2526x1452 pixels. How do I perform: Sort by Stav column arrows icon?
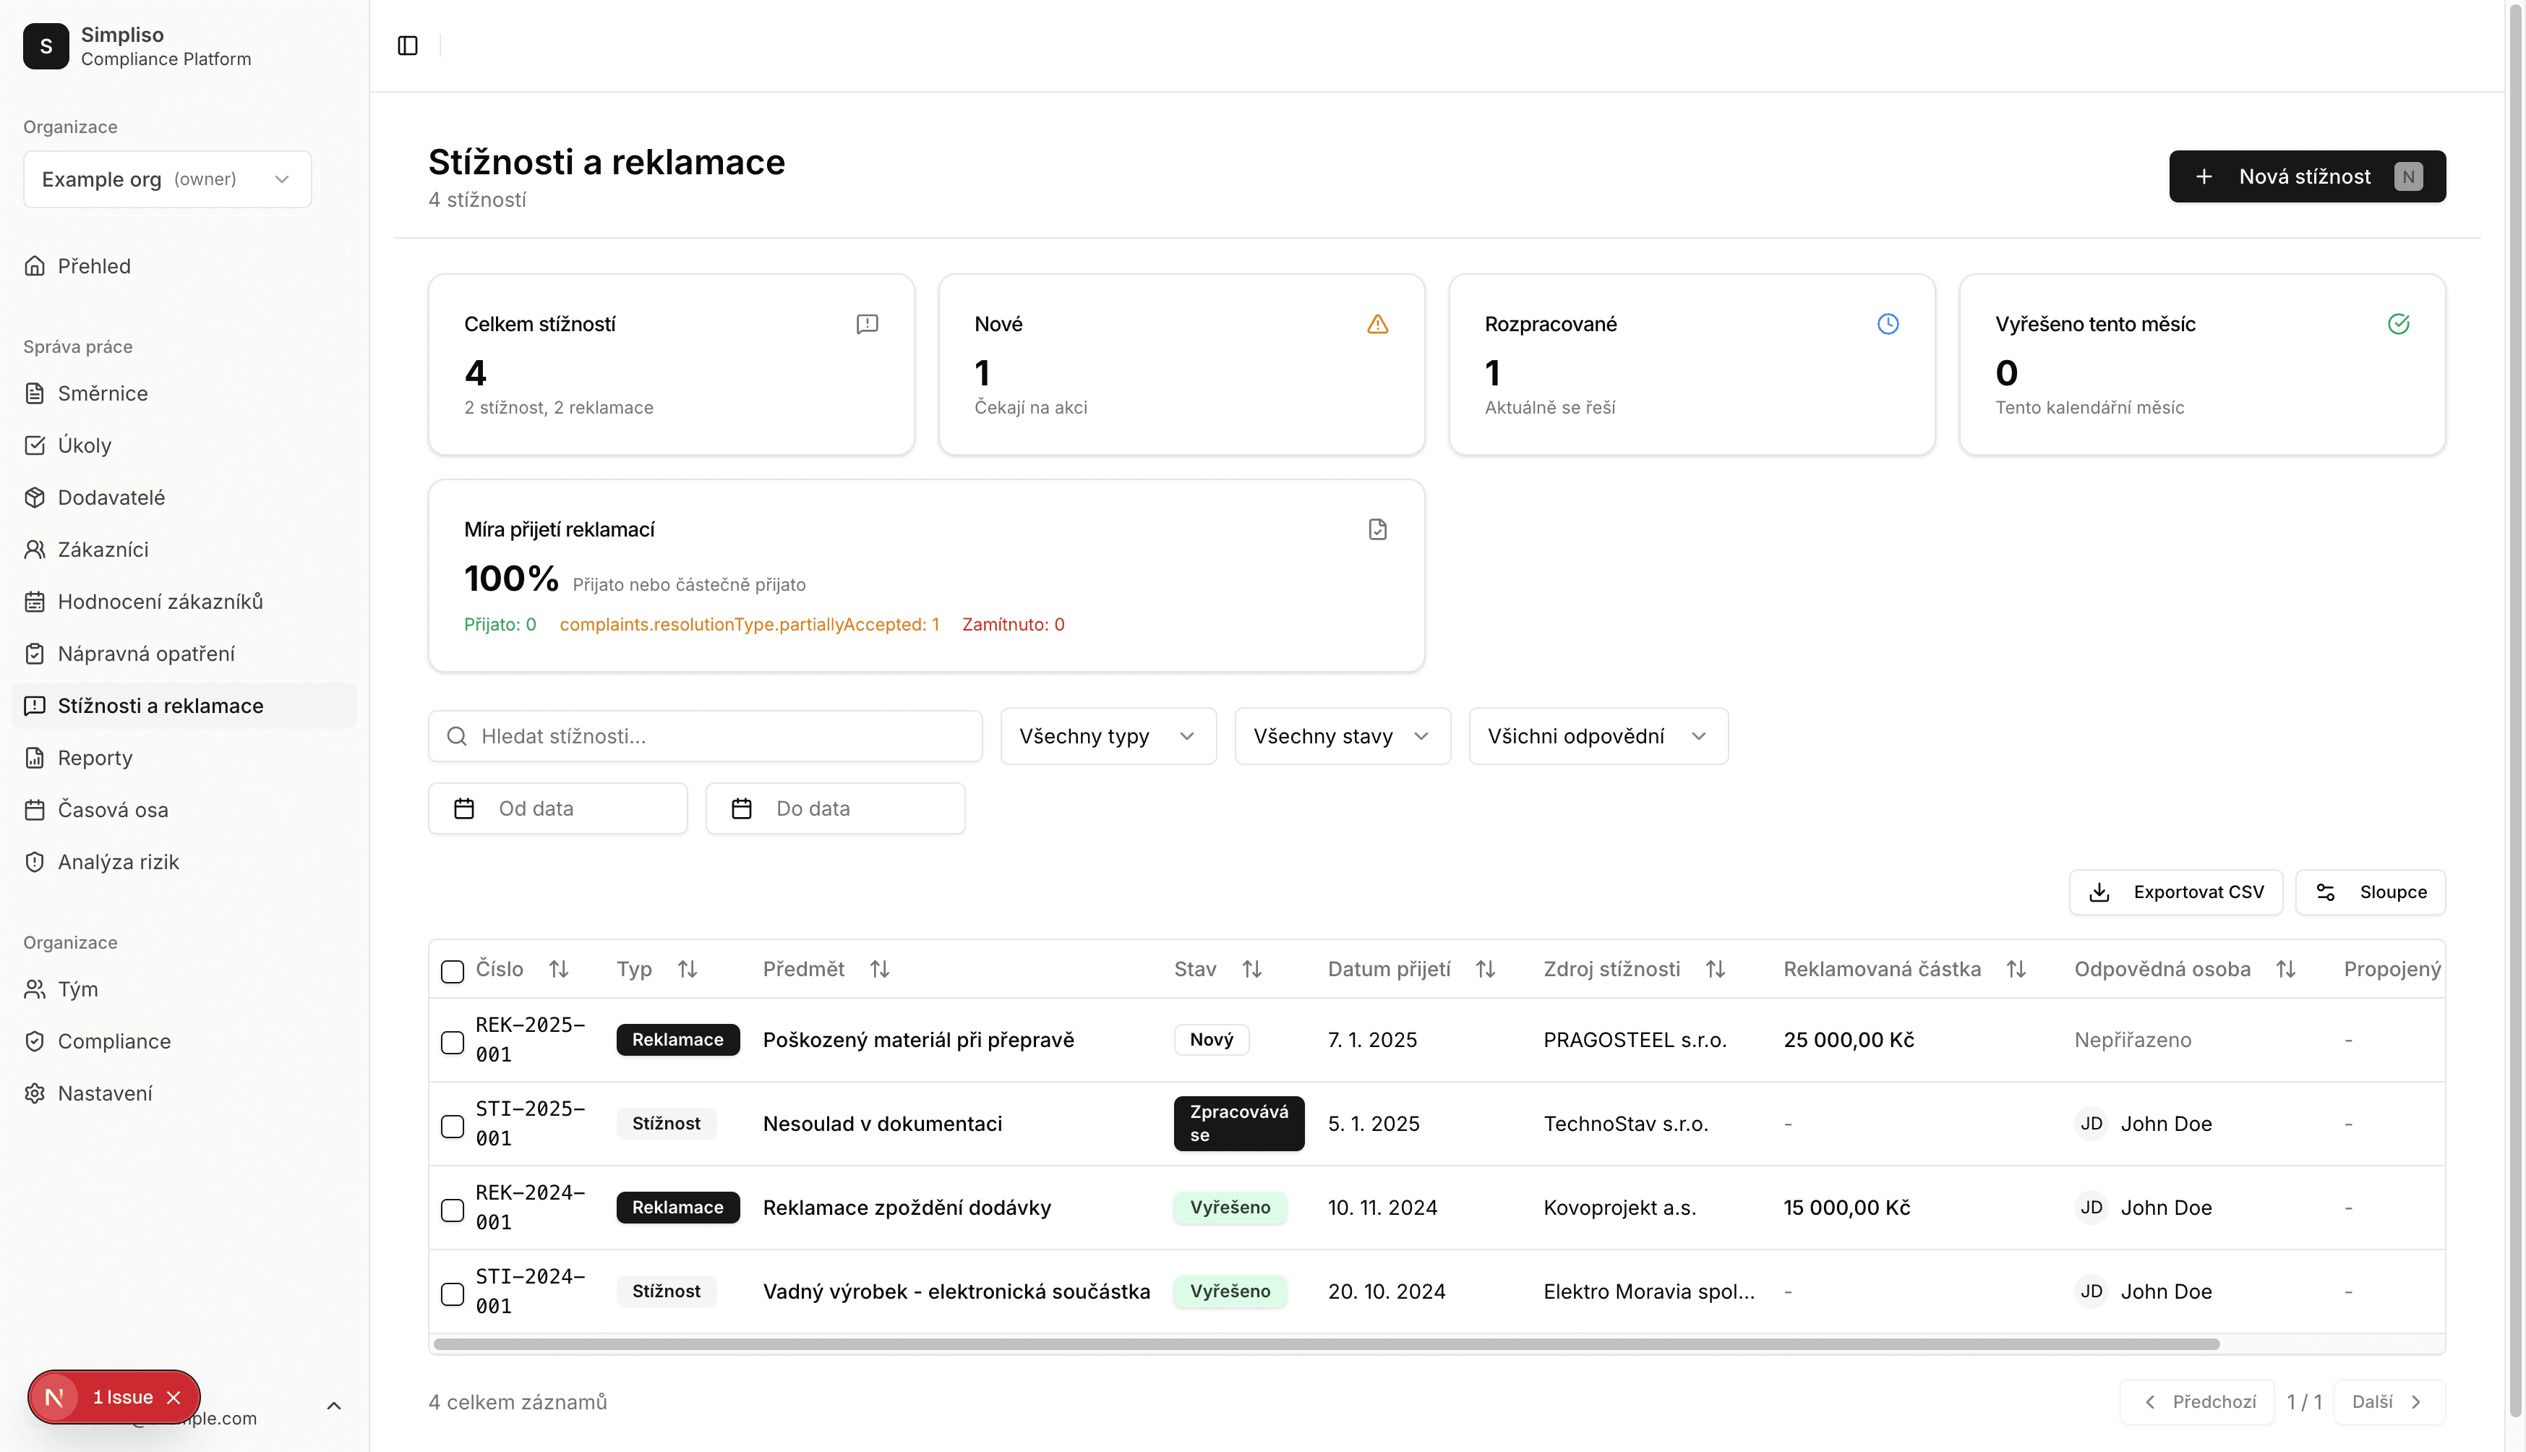pos(1252,970)
